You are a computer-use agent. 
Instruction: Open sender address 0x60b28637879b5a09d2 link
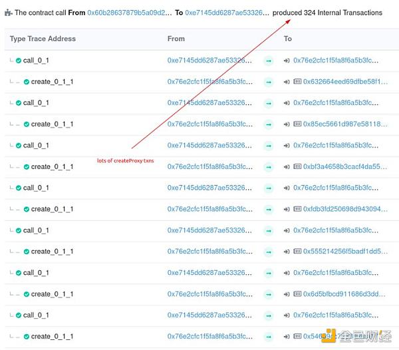[129, 13]
